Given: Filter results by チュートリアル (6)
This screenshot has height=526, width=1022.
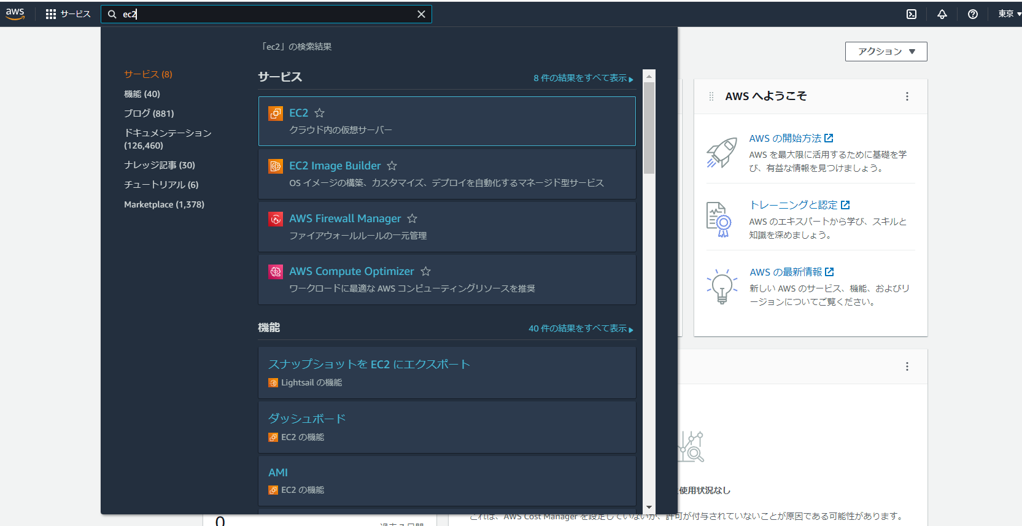Looking at the screenshot, I should pos(161,185).
